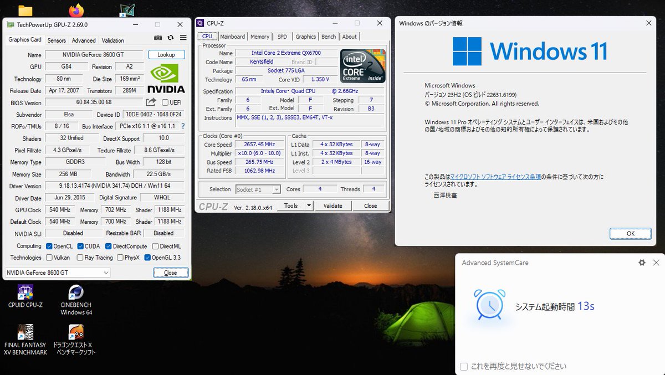The image size is (665, 375).
Task: Click the Lookup button in GPU-Z
Action: click(x=166, y=55)
